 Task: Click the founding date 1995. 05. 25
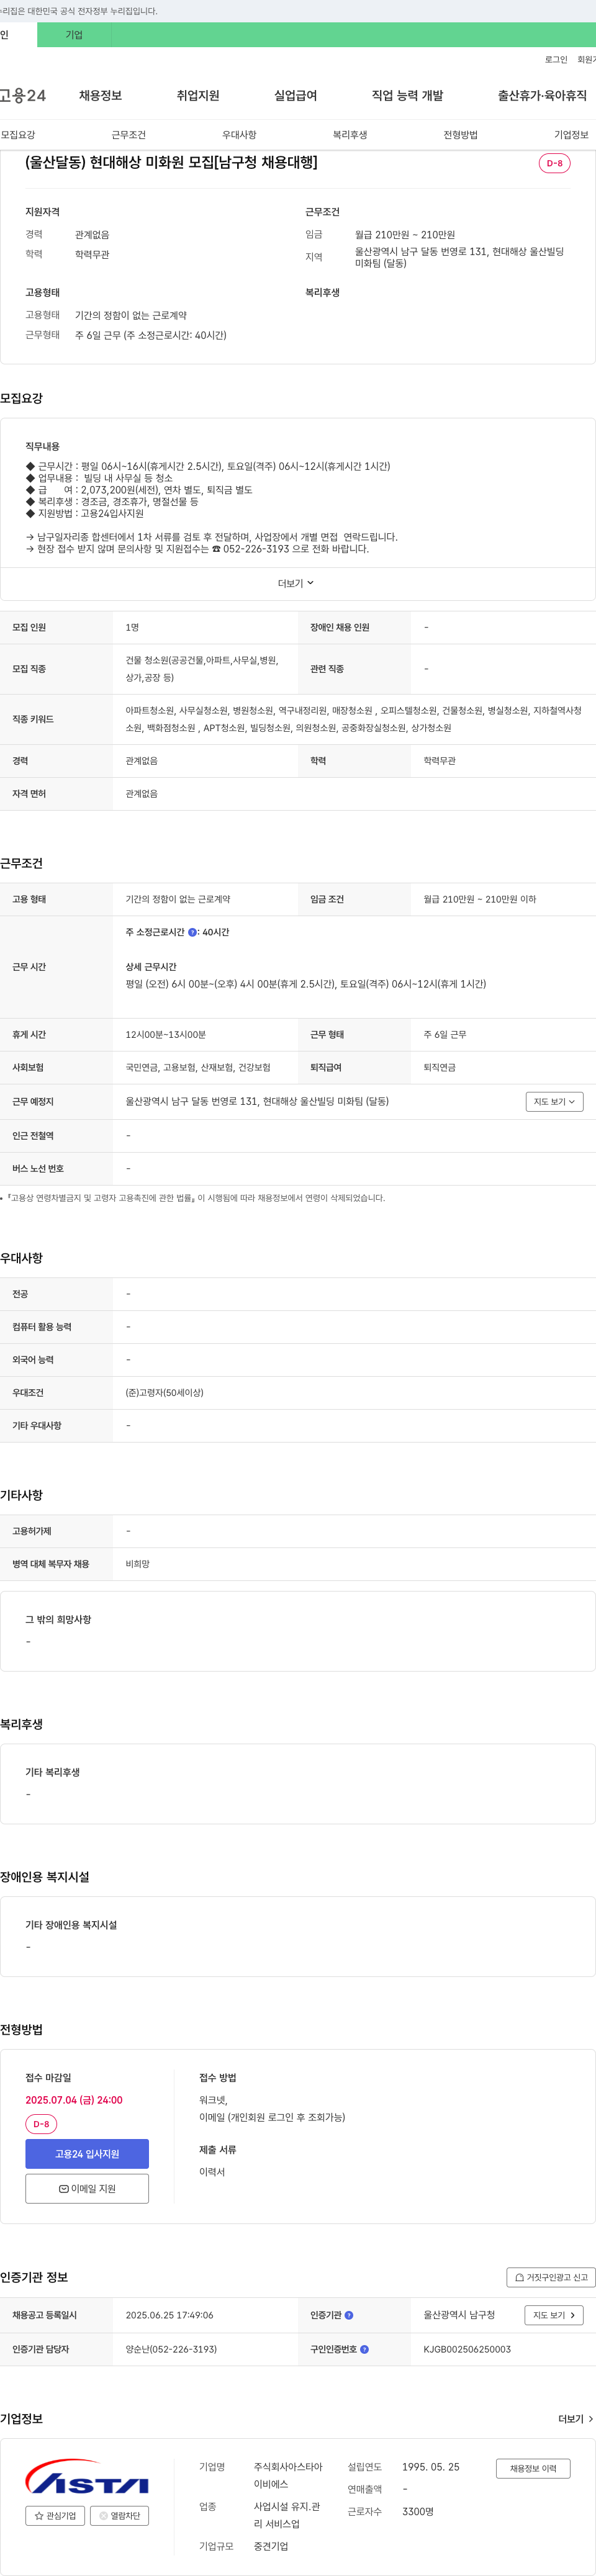pos(431,2467)
